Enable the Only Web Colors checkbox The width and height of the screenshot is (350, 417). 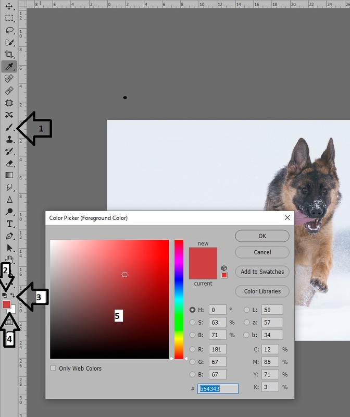tap(53, 369)
